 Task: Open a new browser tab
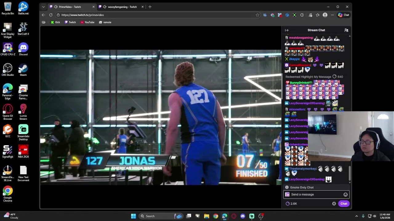pos(150,7)
